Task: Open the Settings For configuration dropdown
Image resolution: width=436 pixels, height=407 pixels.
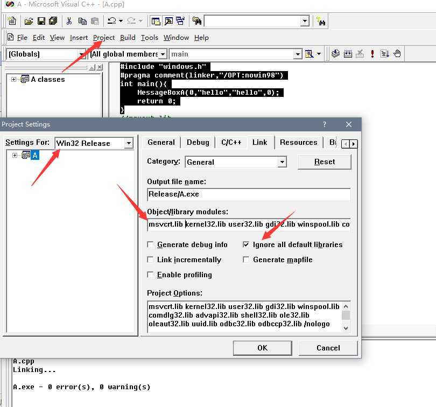Action: pyautogui.click(x=129, y=143)
